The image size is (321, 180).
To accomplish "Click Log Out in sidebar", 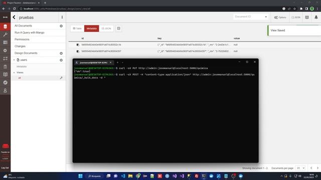I will [x=5, y=168].
